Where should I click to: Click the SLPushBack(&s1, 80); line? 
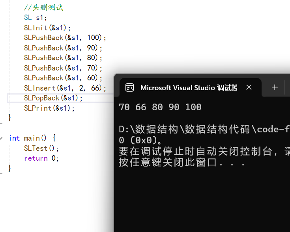pos(63,58)
